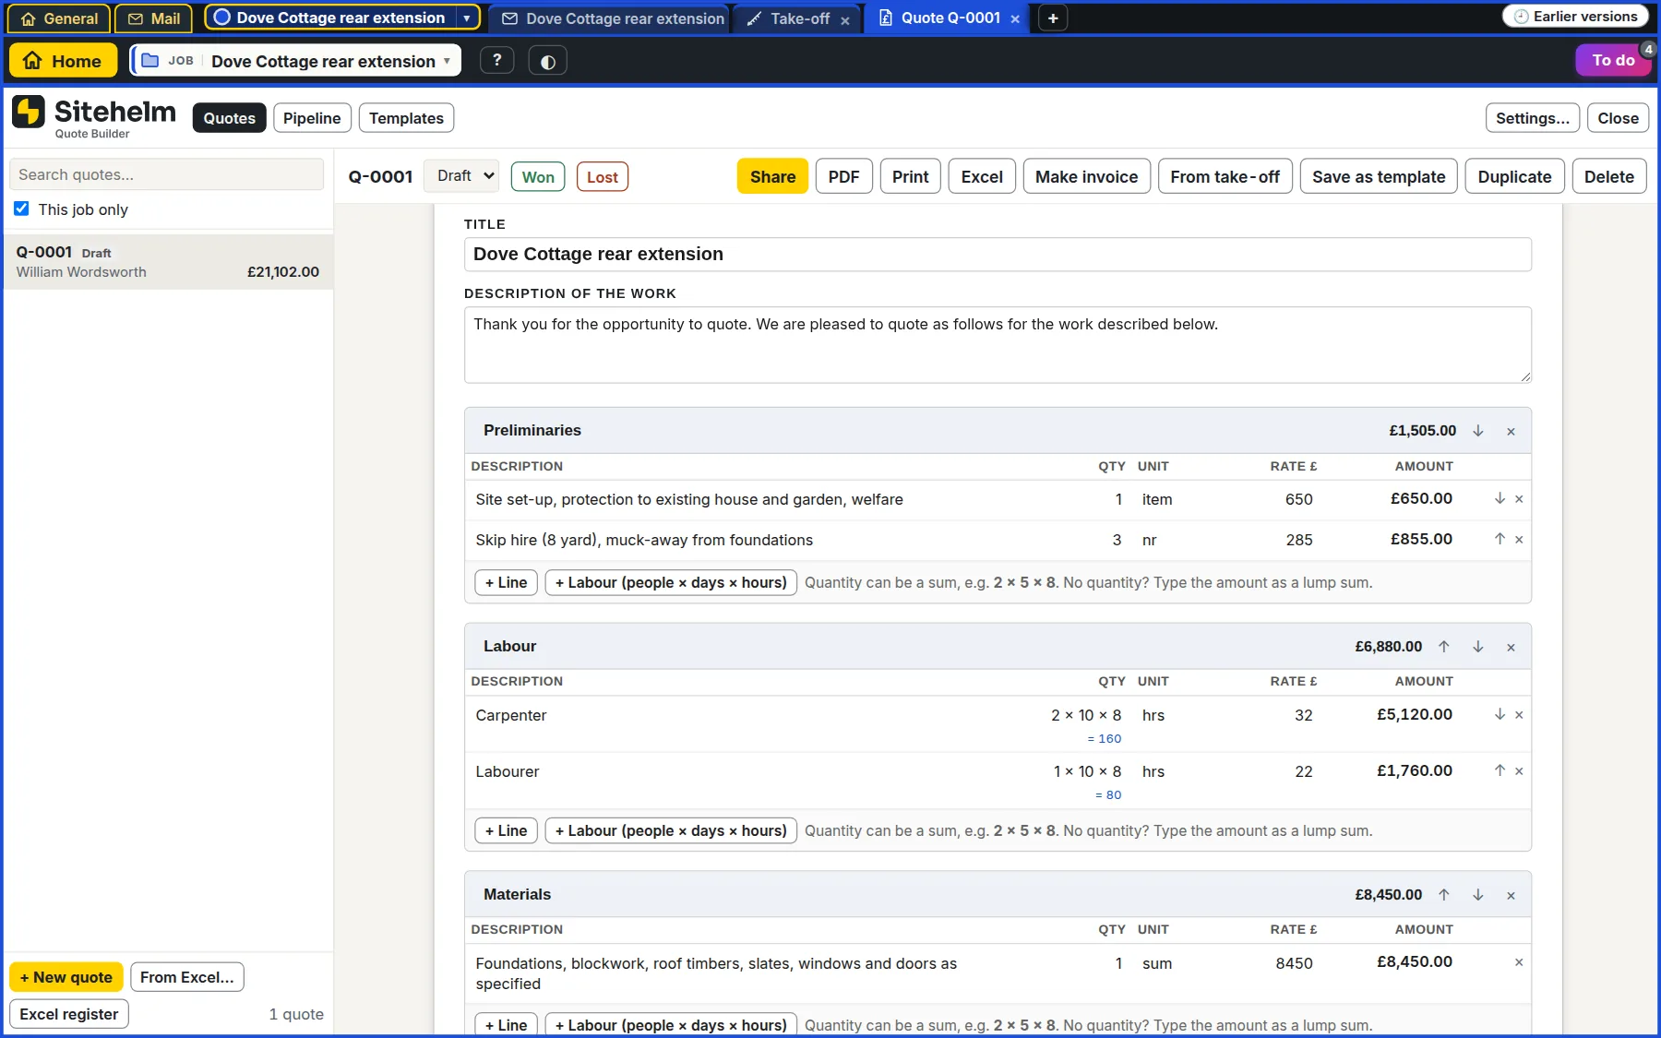
Task: Move Skip hire line up
Action: point(1500,539)
